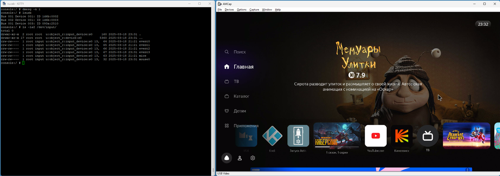The height and width of the screenshot is (176, 500).
Task: Click the TV icon in the sidebar
Action: [x=227, y=82]
